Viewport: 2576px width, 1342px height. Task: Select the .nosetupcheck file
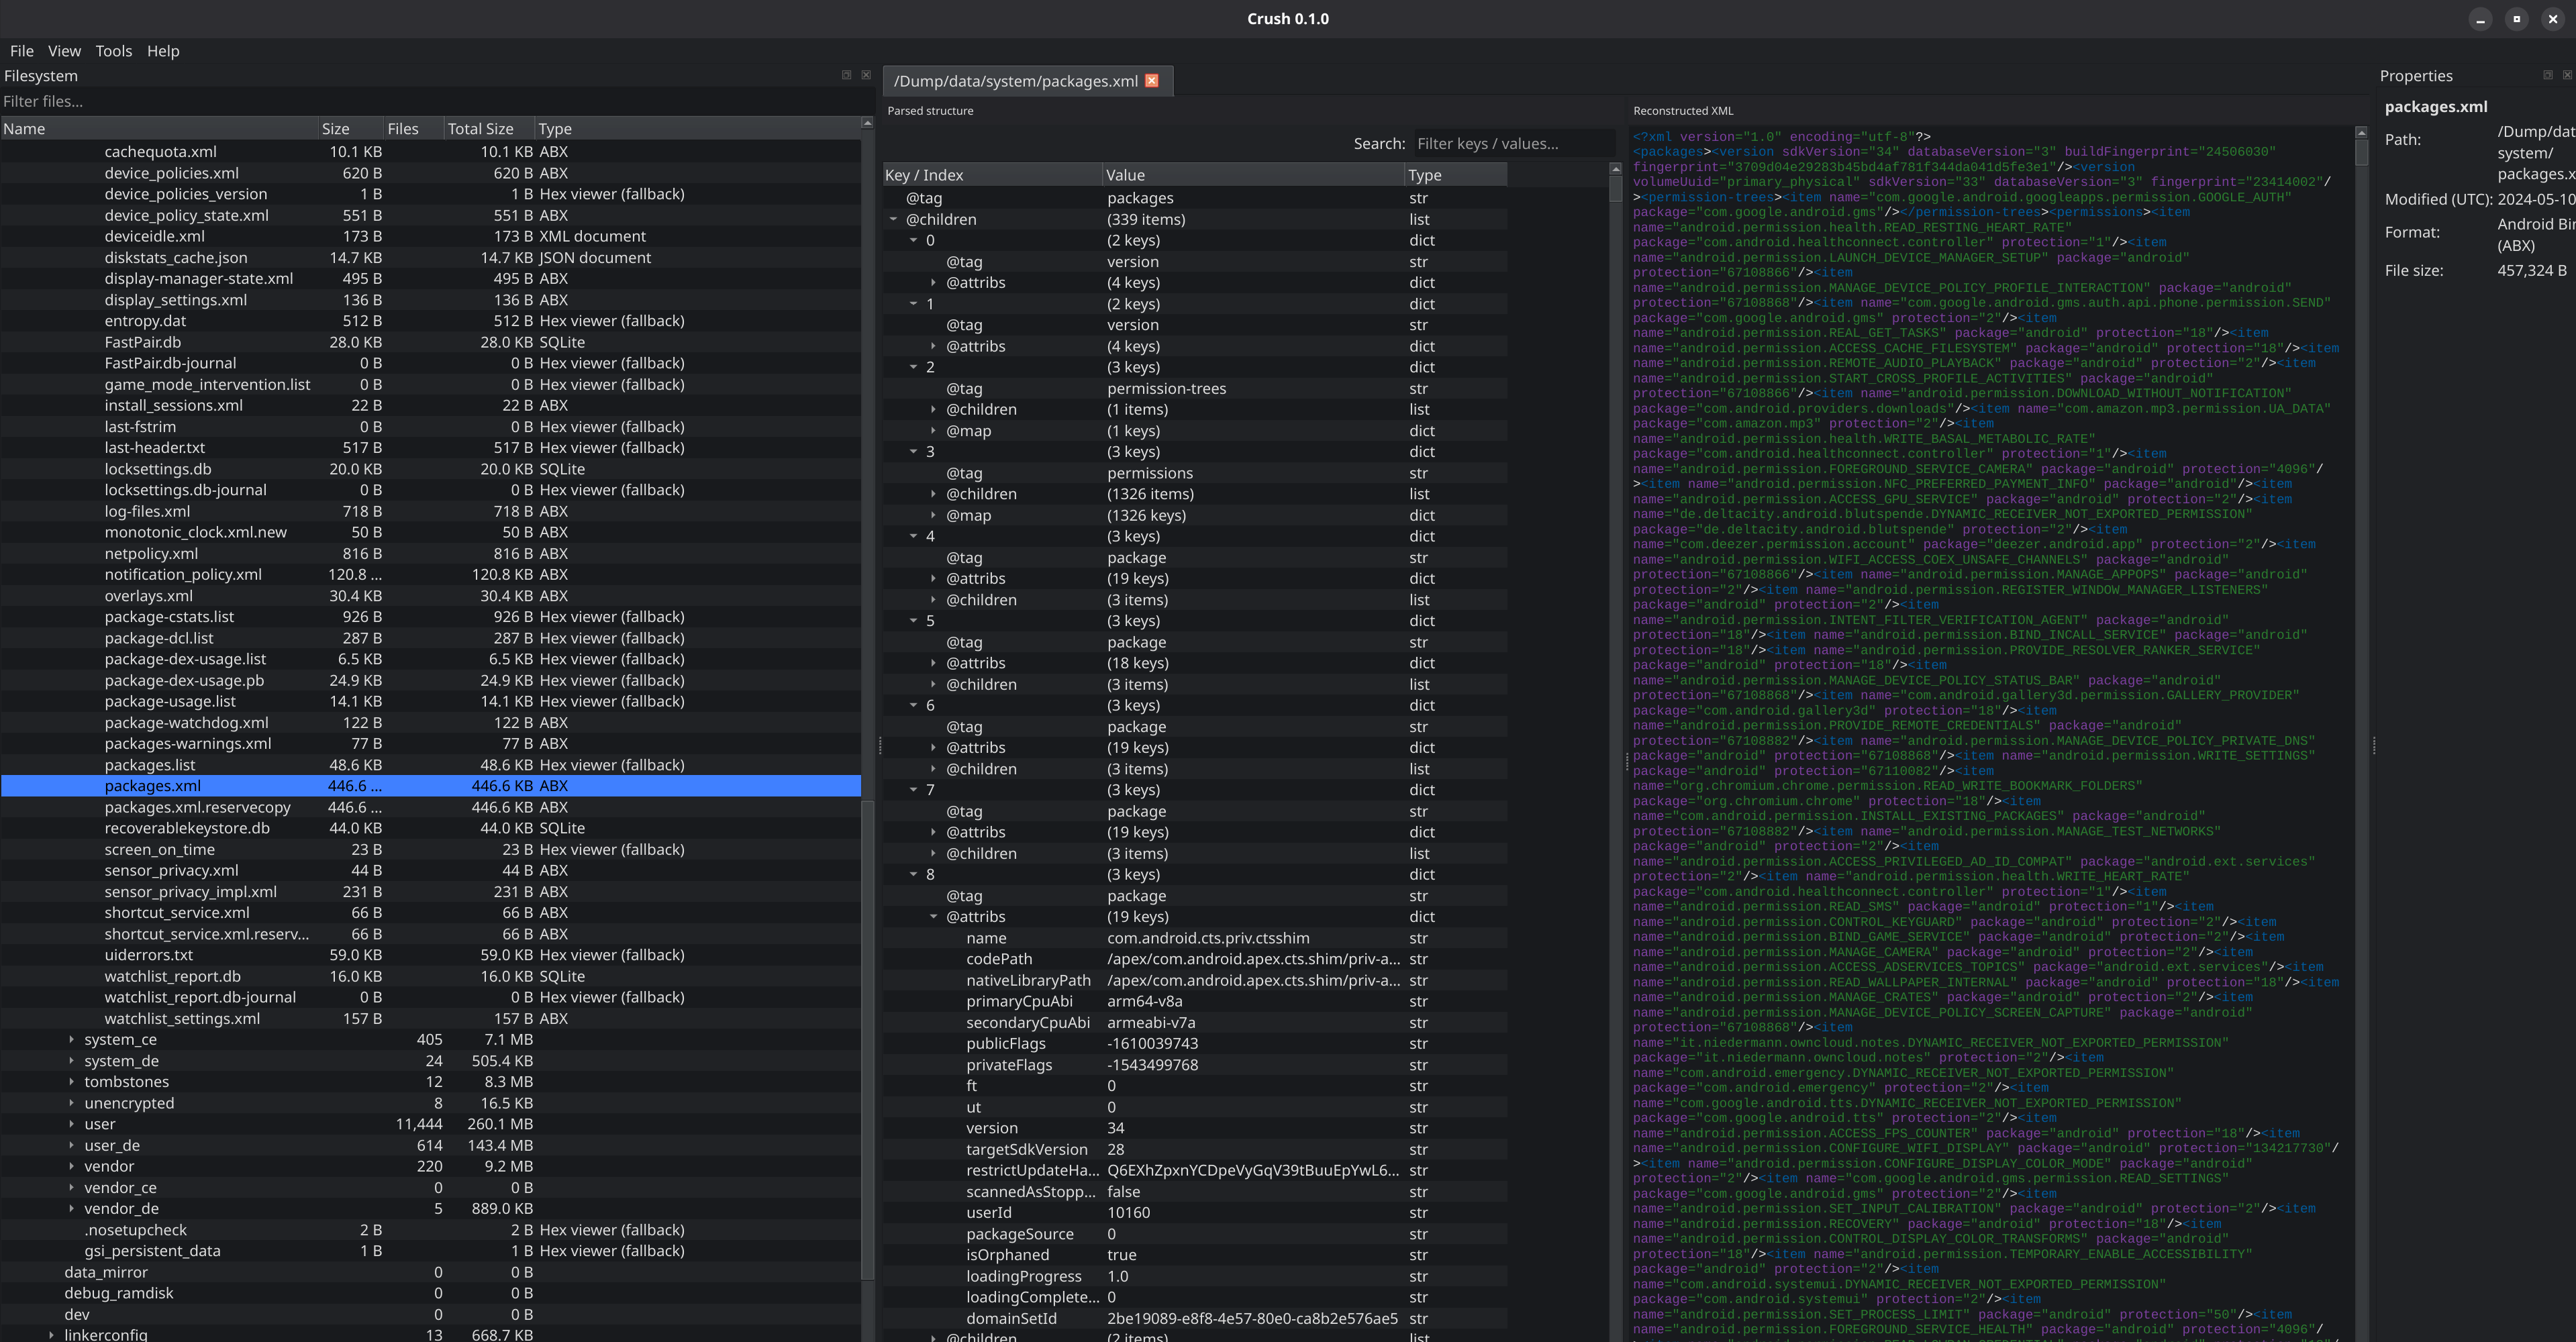[430, 1230]
